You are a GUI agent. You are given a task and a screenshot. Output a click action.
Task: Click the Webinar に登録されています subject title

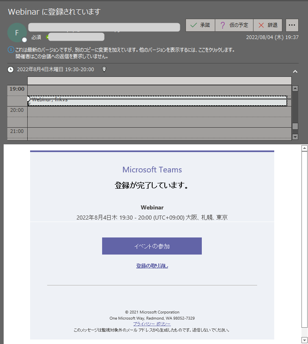pyautogui.click(x=55, y=12)
